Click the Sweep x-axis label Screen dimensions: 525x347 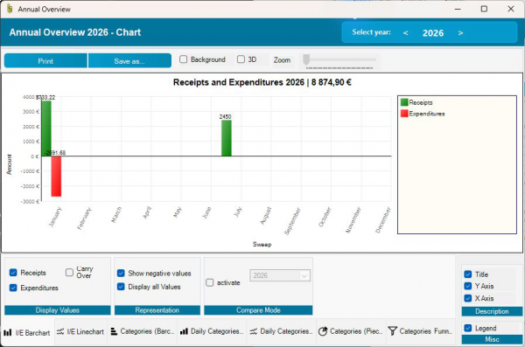(262, 244)
